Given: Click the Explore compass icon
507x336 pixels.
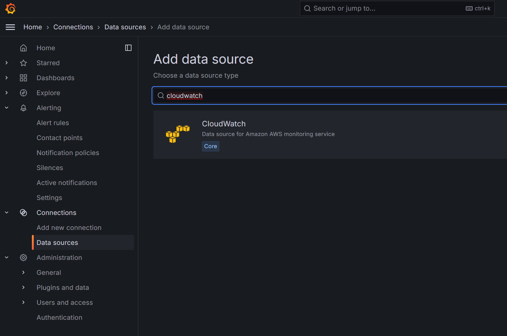Looking at the screenshot, I should (23, 93).
